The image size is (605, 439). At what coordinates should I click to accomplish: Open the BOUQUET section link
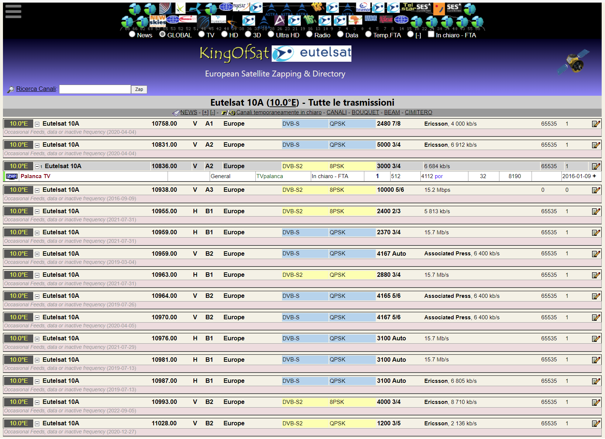tap(365, 112)
